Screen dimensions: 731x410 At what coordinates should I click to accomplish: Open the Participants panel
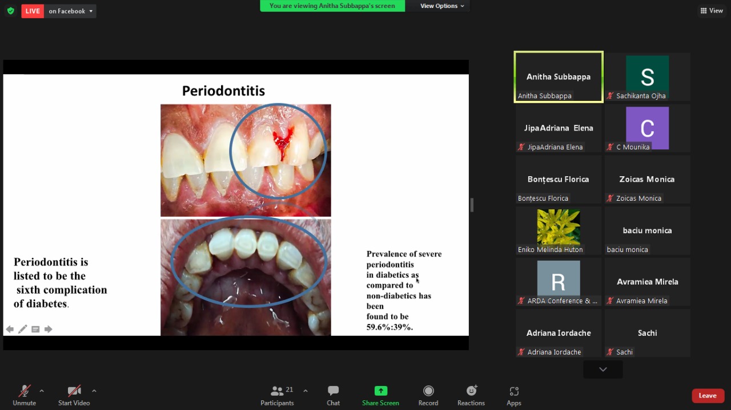point(278,395)
